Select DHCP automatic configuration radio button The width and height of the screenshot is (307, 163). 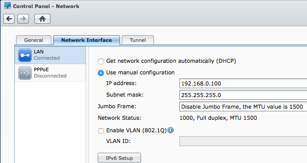pos(101,61)
